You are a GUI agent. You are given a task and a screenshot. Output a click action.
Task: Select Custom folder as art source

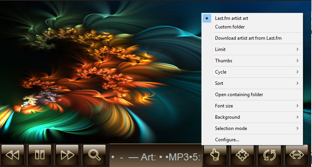pyautogui.click(x=230, y=27)
